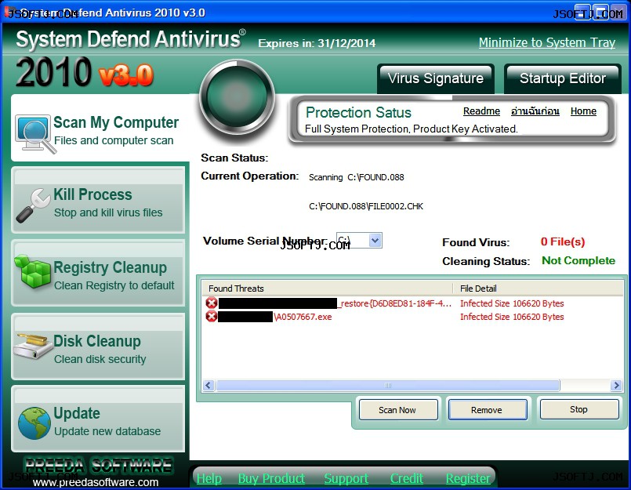Click the File Detail column header

[538, 289]
